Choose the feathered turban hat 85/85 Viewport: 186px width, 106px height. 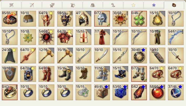coord(10,19)
